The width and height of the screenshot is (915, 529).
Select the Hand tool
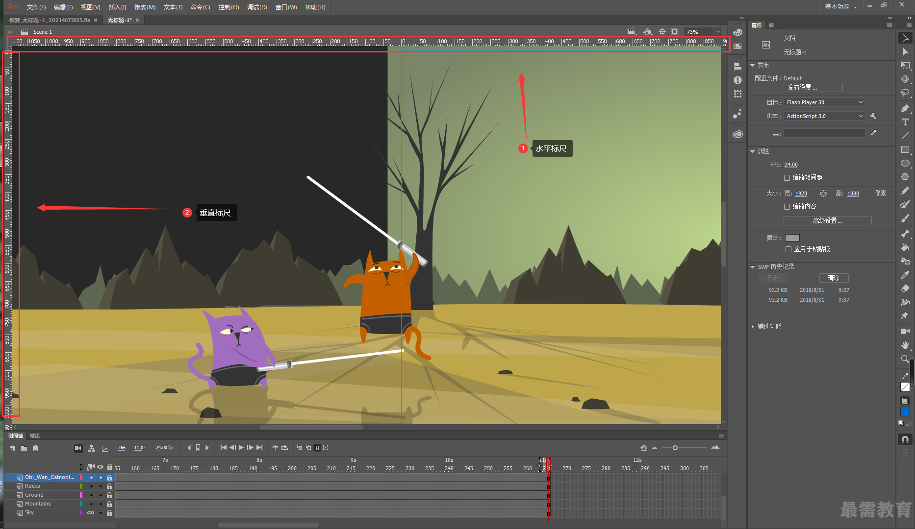tap(905, 345)
